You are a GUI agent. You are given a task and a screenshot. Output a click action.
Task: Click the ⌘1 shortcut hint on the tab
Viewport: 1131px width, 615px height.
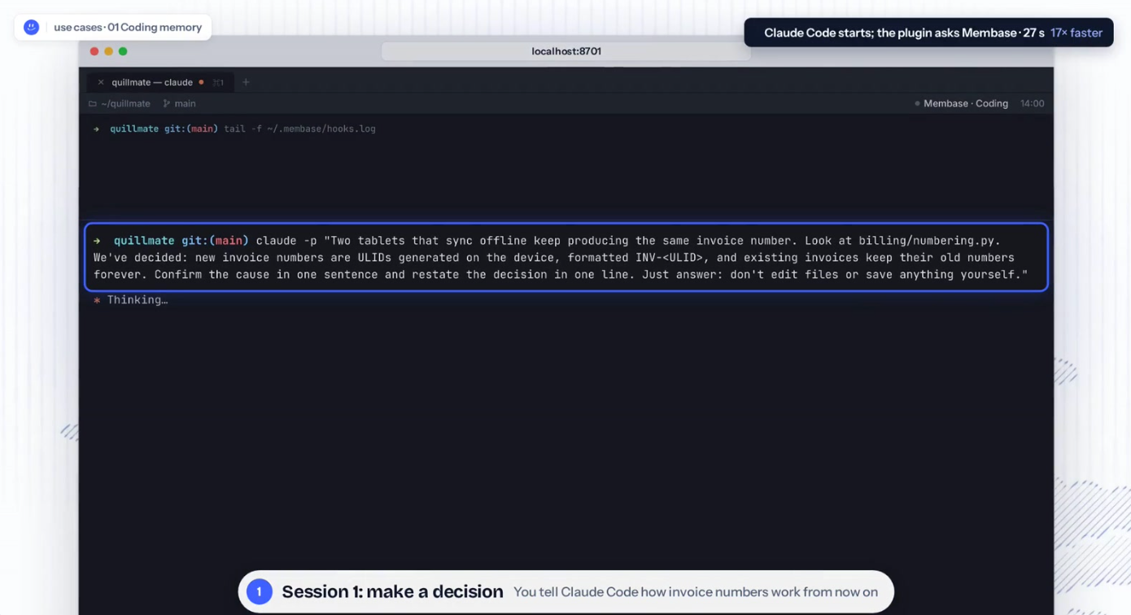[x=218, y=82]
